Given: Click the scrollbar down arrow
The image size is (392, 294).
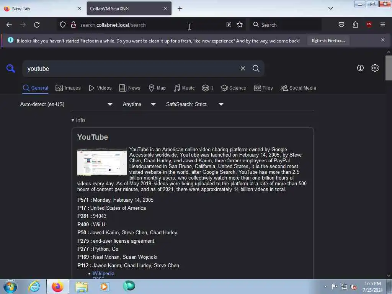Looking at the screenshot, I should click(x=389, y=276).
